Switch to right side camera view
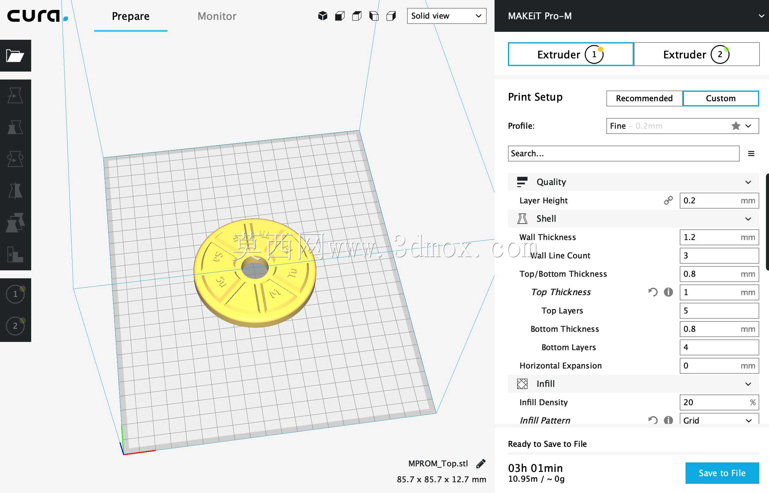The height and width of the screenshot is (493, 769). point(391,16)
